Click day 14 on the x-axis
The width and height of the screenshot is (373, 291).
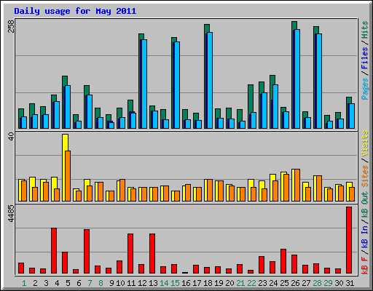(x=164, y=283)
